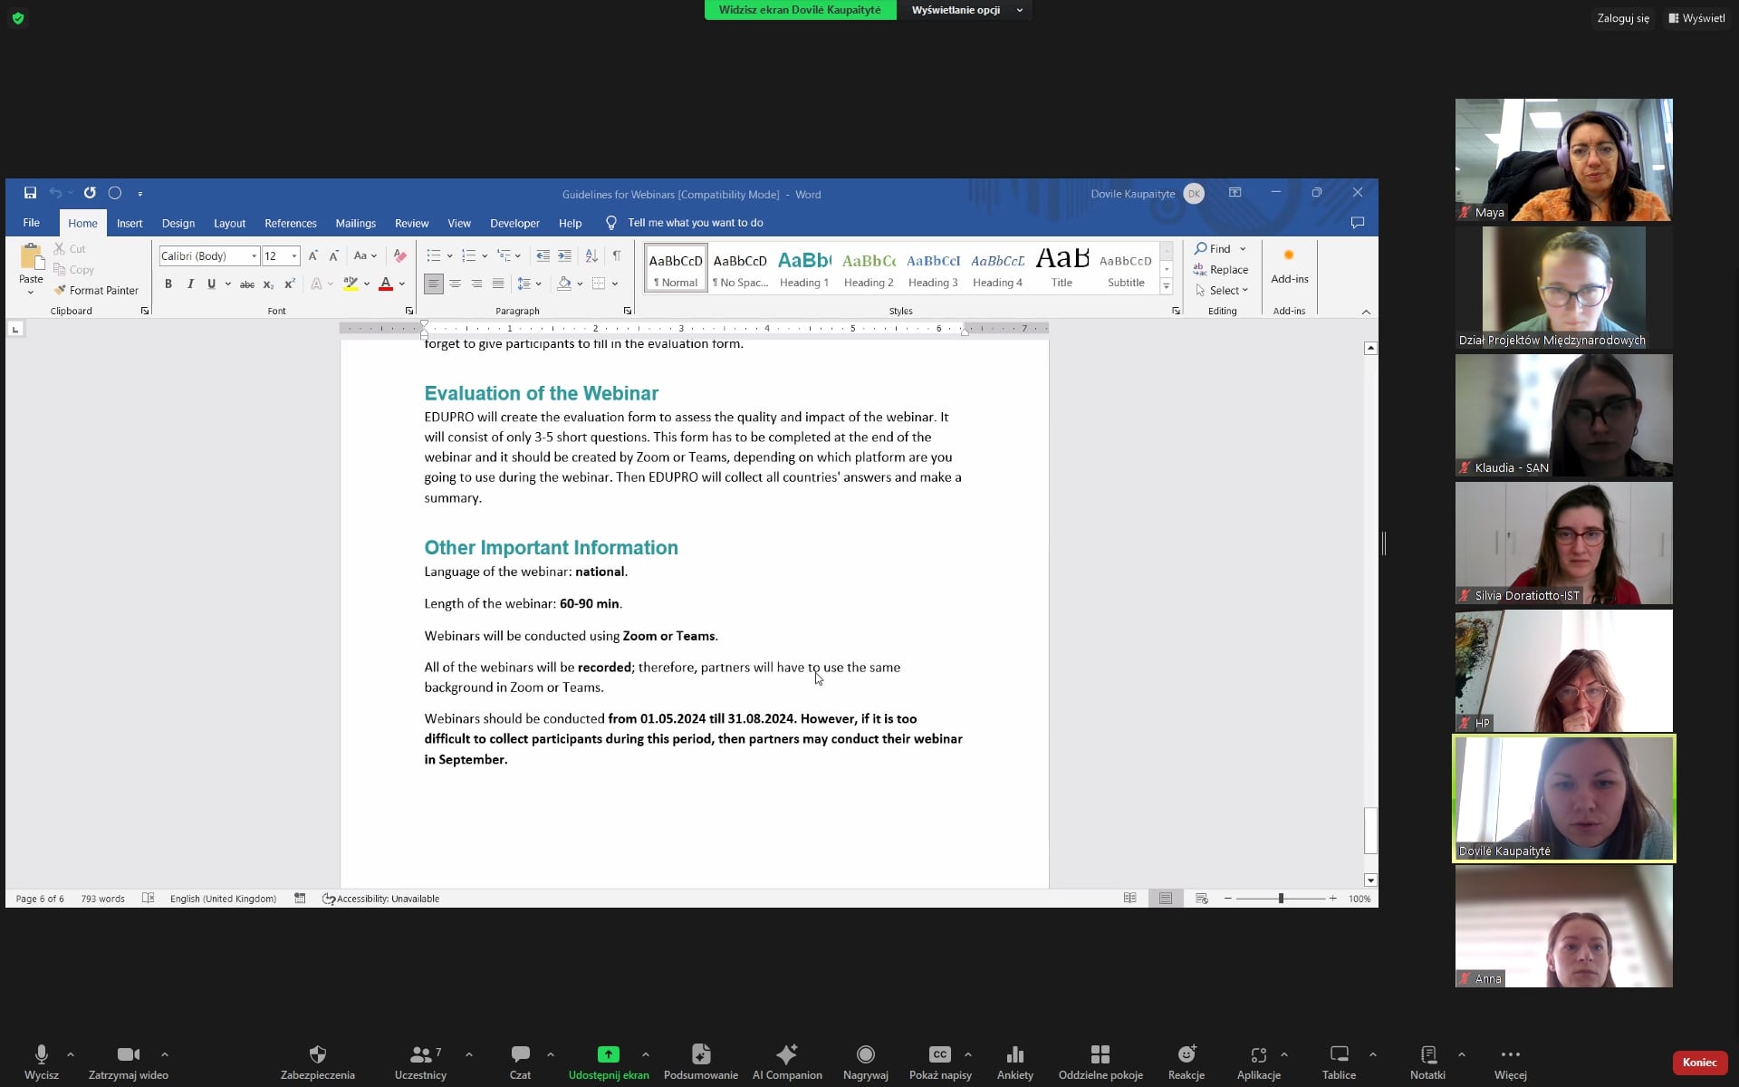Open the Add-ins button
Viewport: 1739px width, 1087px height.
[1290, 267]
